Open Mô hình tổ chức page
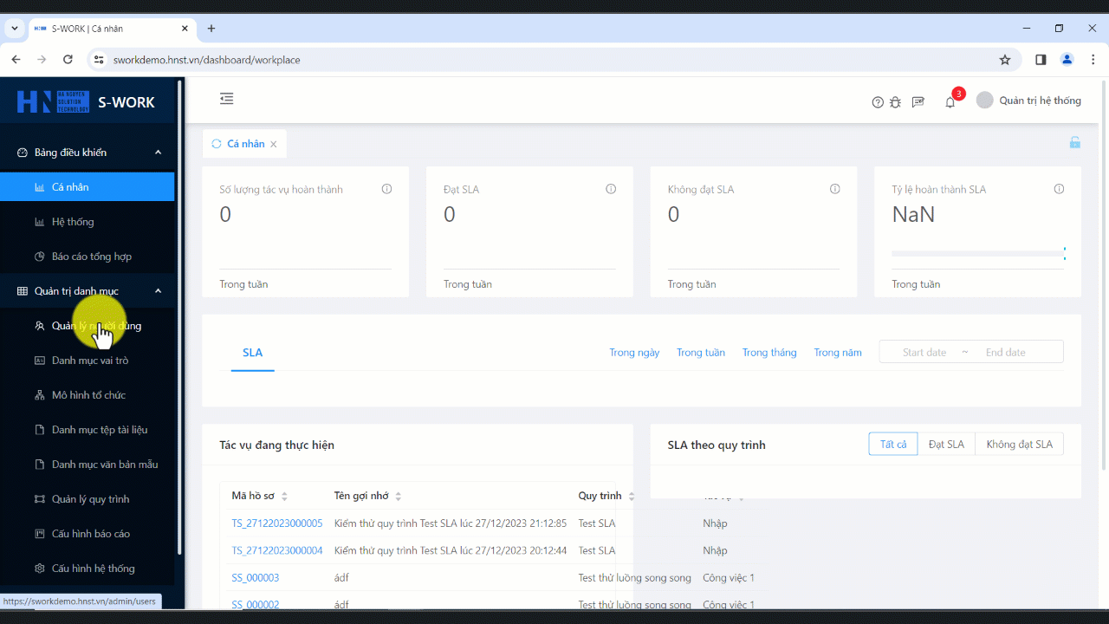The height and width of the screenshot is (624, 1109). pyautogui.click(x=87, y=395)
